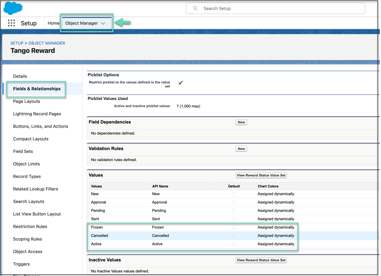Follow the SETUP breadcrumb link
The height and width of the screenshot is (276, 381).
(17, 43)
